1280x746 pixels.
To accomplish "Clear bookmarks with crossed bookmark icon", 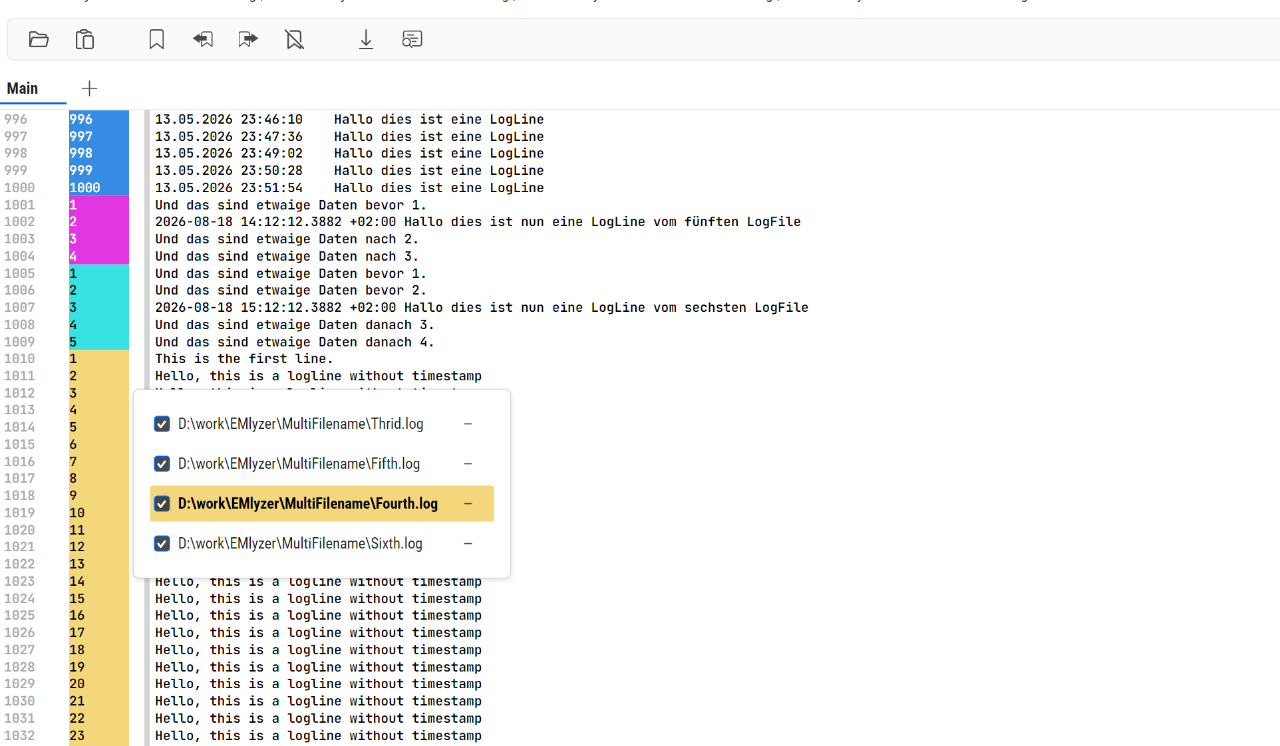I will coord(295,40).
